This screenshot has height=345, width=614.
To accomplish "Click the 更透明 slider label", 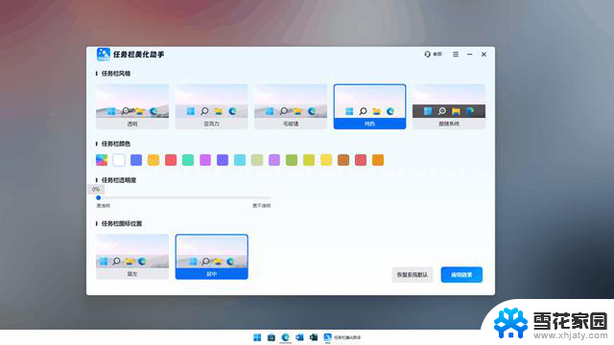I will (104, 206).
